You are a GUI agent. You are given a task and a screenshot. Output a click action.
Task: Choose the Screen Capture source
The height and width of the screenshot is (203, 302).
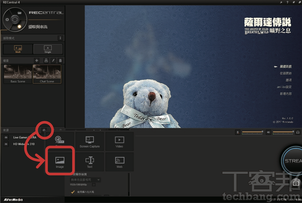pyautogui.click(x=90, y=142)
